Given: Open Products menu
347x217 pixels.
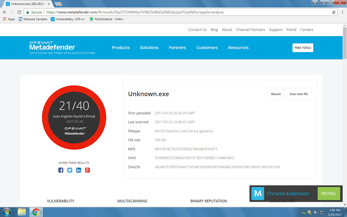Looking at the screenshot, I should 121,48.
